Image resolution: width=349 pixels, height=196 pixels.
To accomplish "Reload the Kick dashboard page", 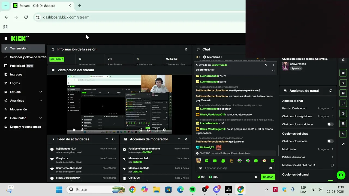I will (x=26, y=17).
